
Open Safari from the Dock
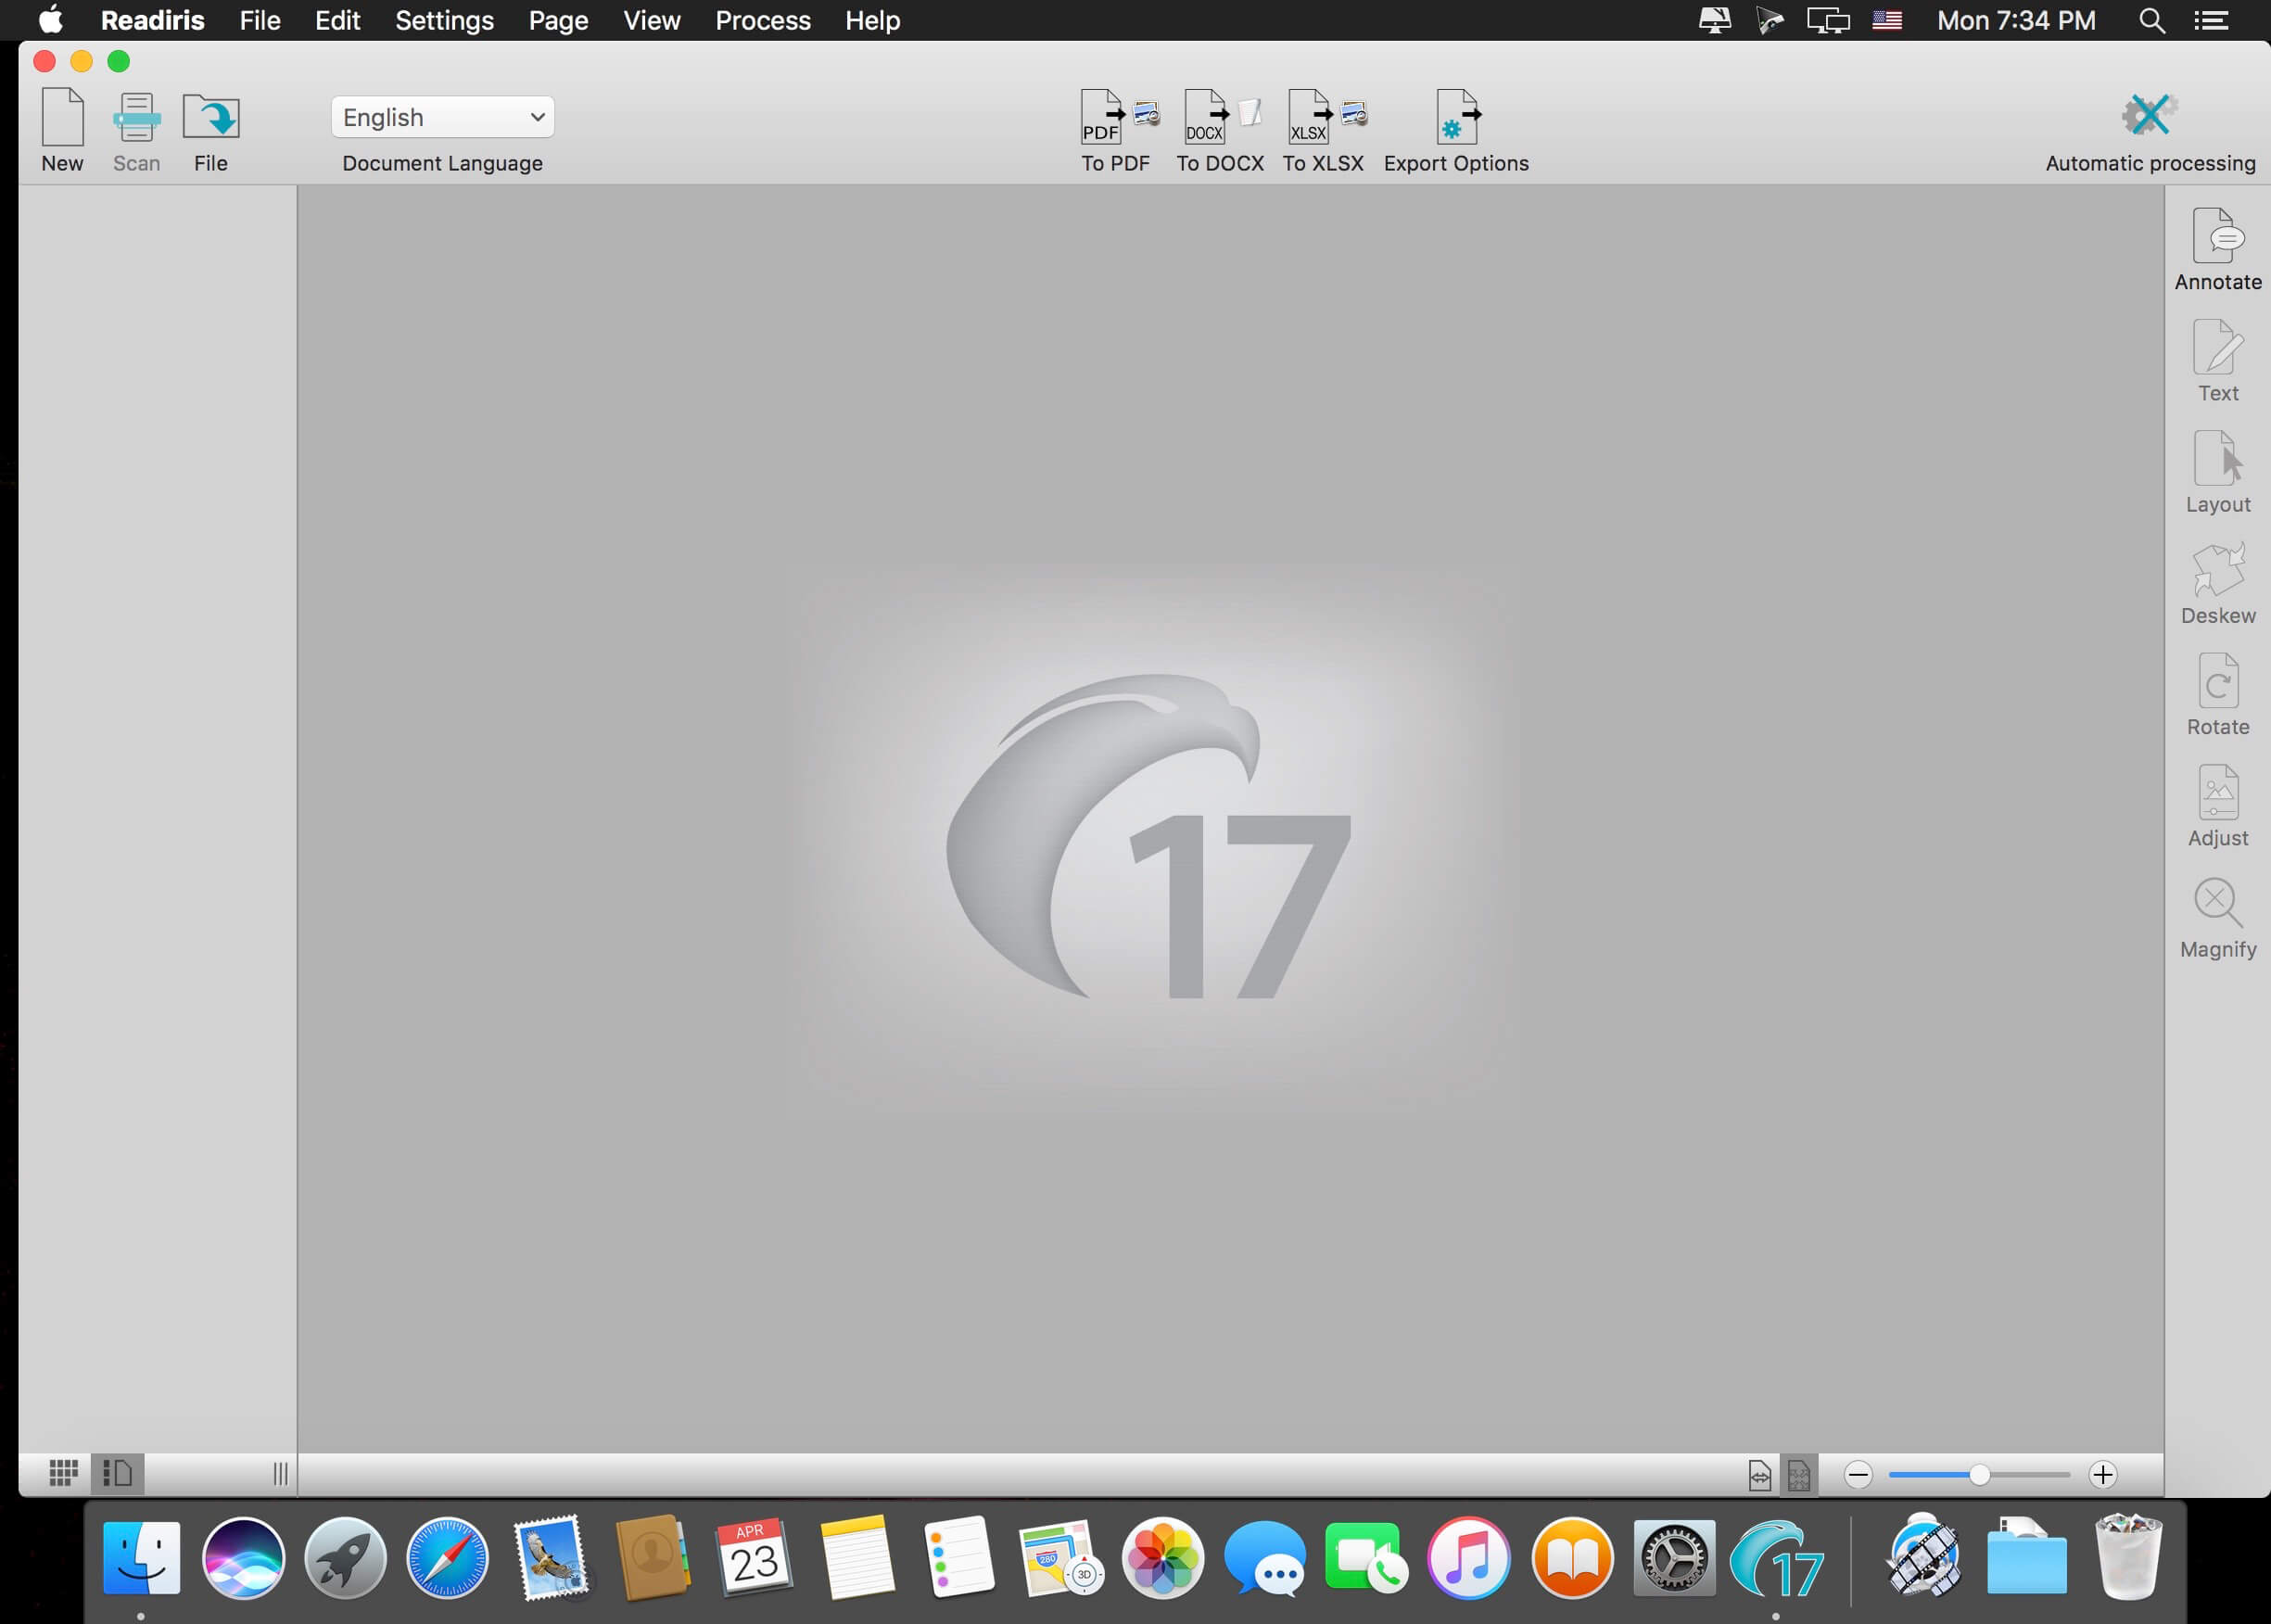coord(447,1557)
